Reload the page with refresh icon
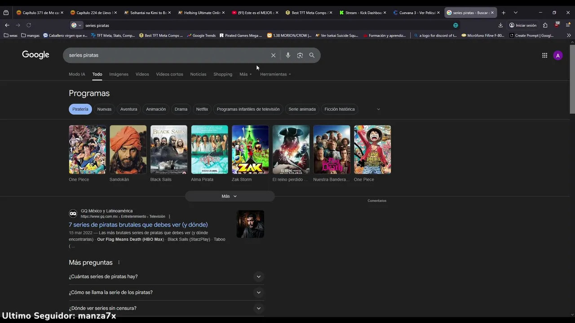The height and width of the screenshot is (323, 575). (29, 25)
